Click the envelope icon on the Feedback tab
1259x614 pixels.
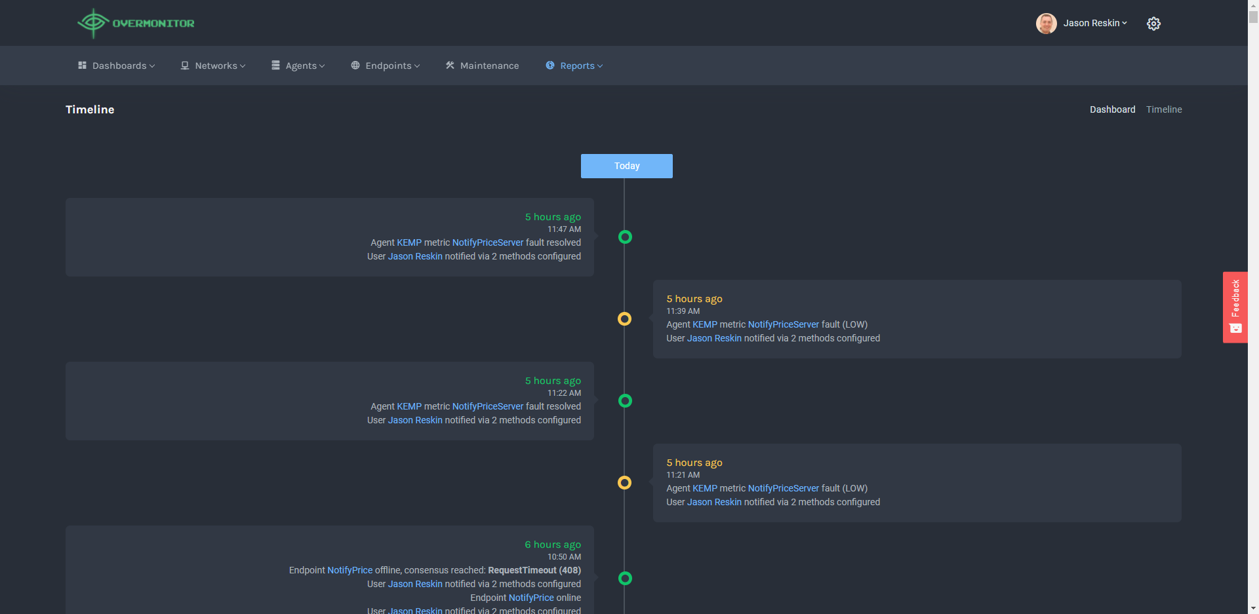pos(1235,328)
